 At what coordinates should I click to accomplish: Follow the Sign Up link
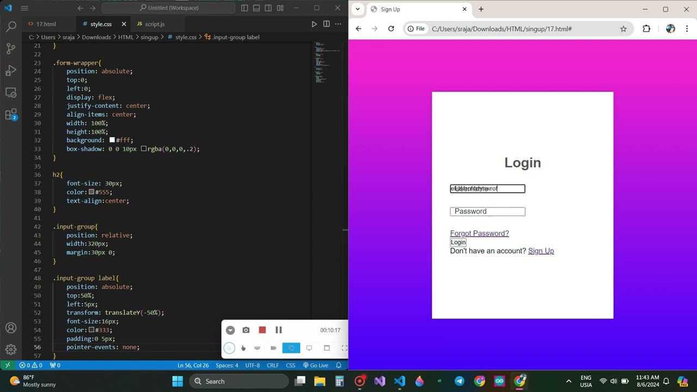(x=541, y=251)
